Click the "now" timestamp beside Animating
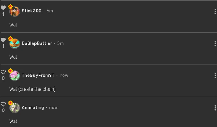Screen dimensions: 217x127 pyautogui.click(x=53, y=107)
